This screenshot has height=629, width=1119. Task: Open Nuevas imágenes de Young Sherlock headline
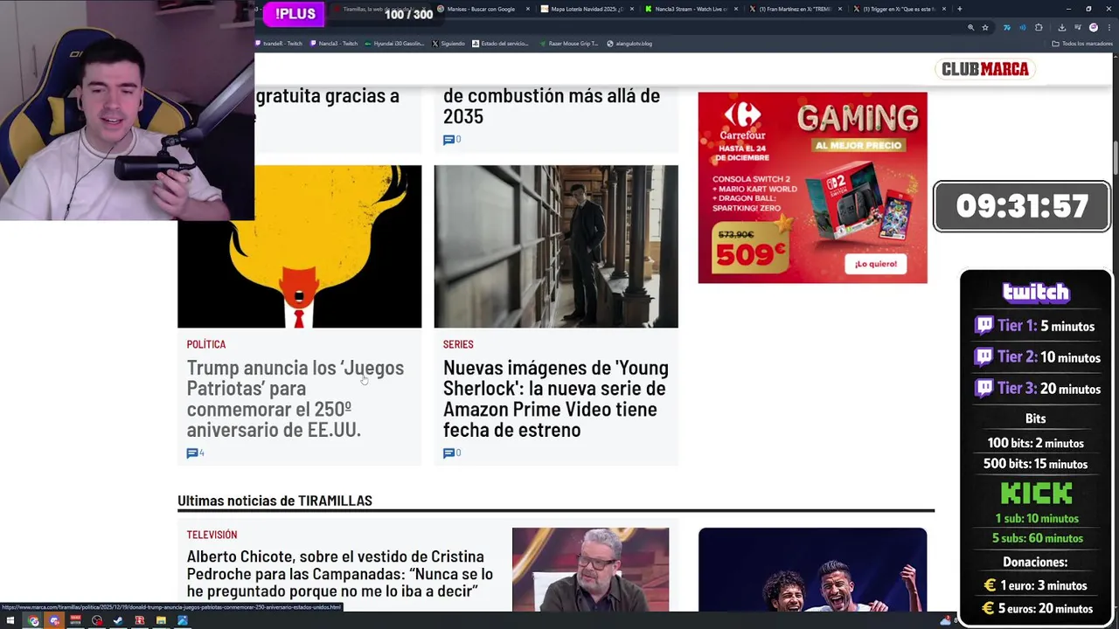tap(556, 398)
